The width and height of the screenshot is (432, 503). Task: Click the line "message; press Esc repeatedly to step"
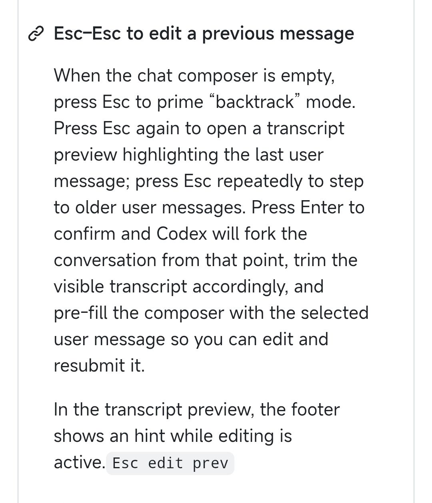tap(208, 181)
